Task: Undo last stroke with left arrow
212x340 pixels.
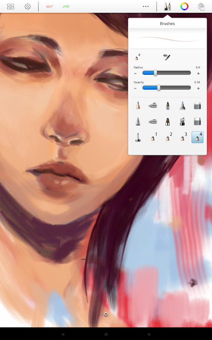Action: tap(49, 6)
